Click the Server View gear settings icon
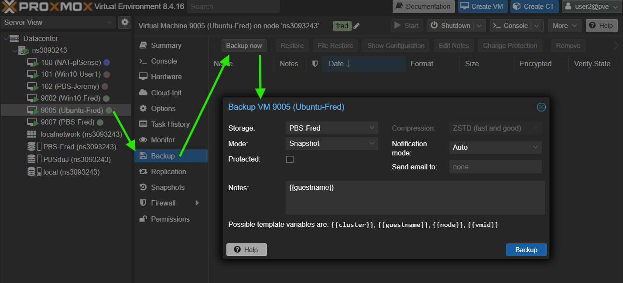This screenshot has height=283, width=623. 125,22
